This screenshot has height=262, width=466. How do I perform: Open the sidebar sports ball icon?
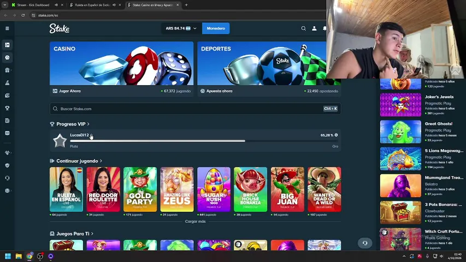[x=8, y=57]
